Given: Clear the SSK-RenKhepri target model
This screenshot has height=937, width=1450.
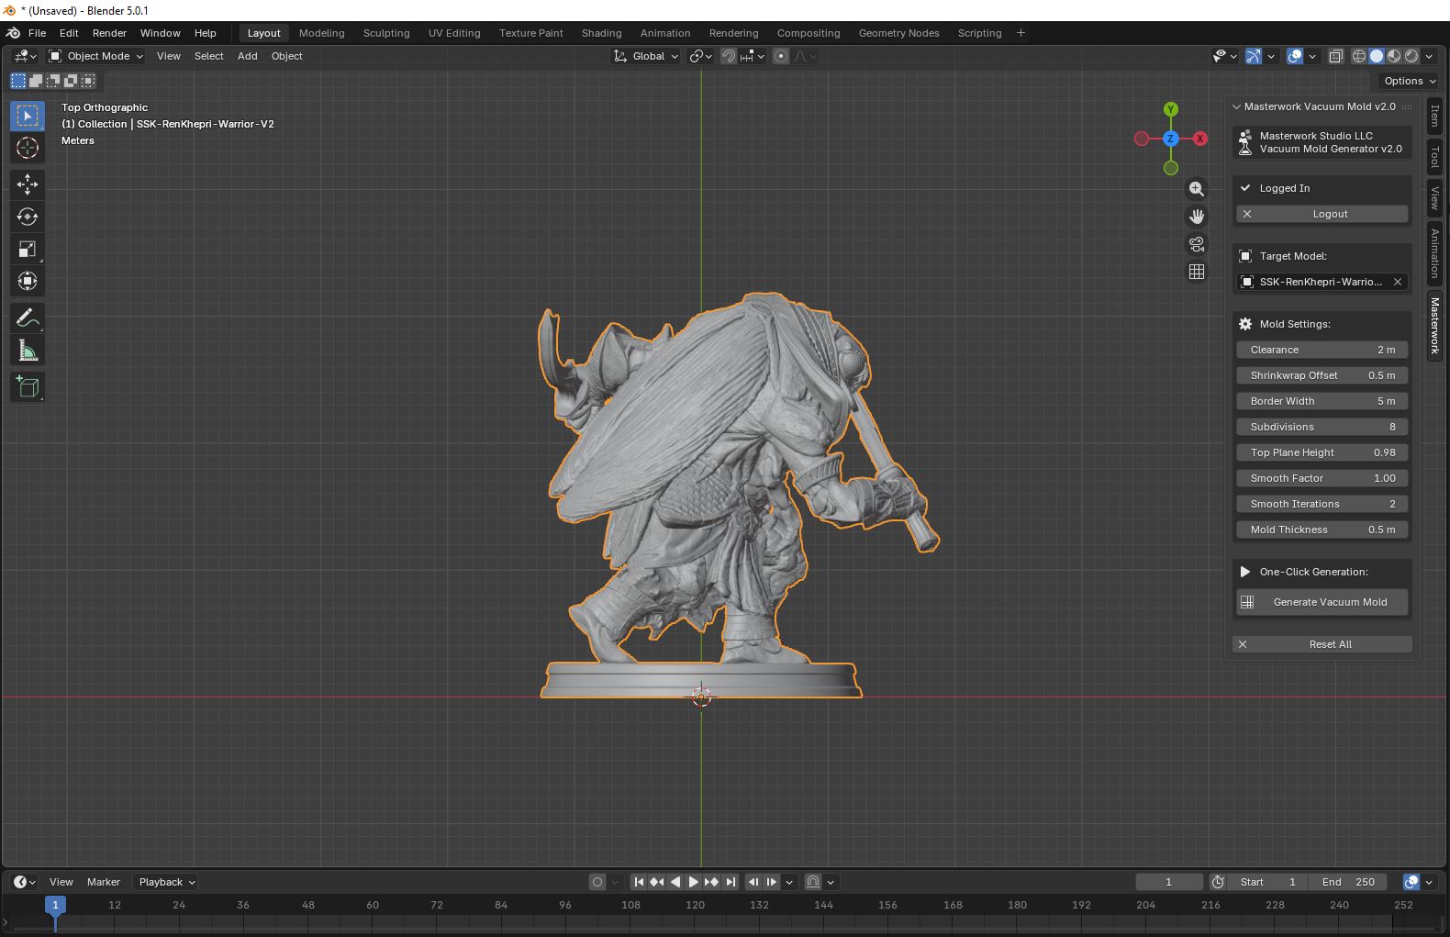Looking at the screenshot, I should [1398, 282].
